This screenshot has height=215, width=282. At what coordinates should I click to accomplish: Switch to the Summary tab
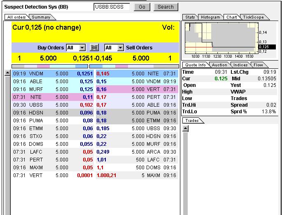pos(41,17)
